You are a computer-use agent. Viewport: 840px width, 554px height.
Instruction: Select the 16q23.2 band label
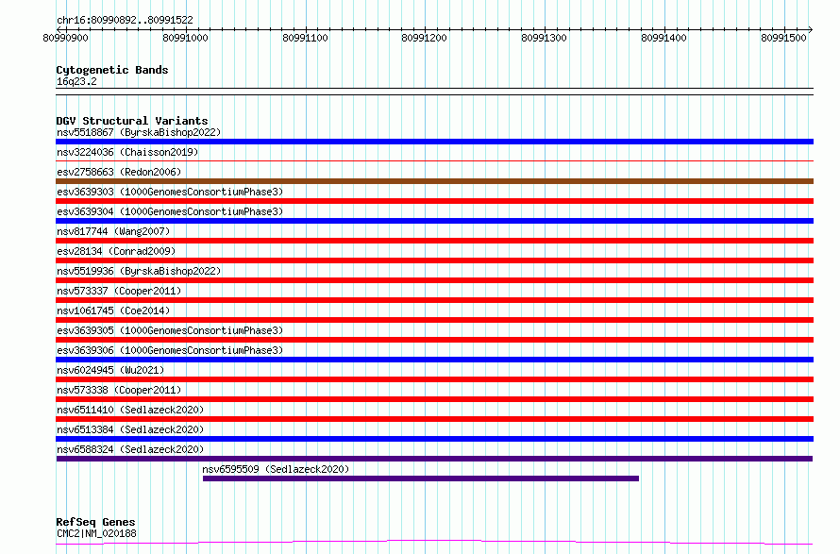pos(76,81)
